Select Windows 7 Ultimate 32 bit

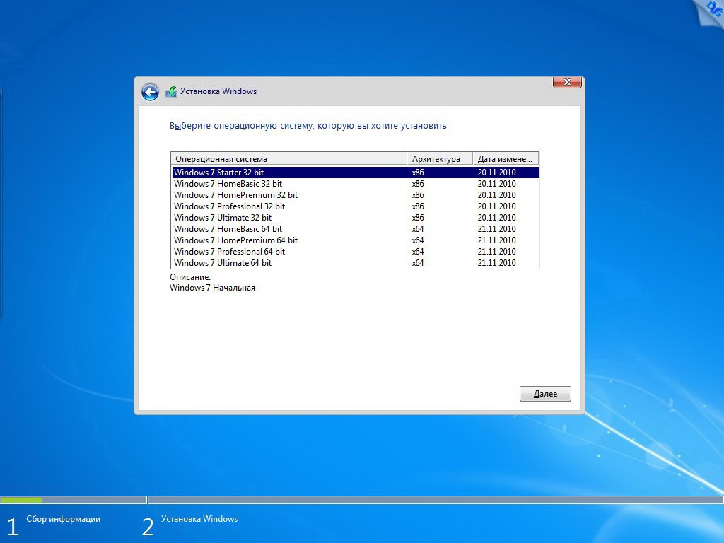[x=356, y=218]
